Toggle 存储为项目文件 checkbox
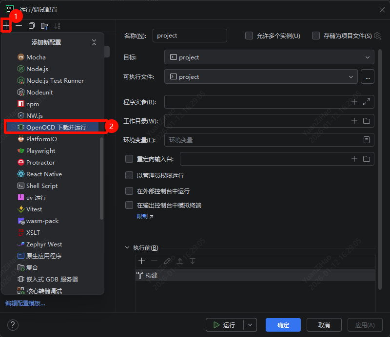This screenshot has width=390, height=337. pos(316,36)
